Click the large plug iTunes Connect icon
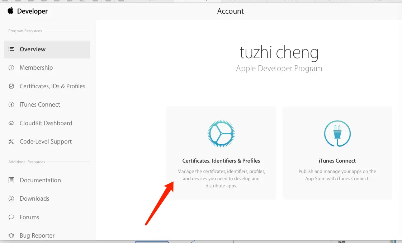 click(x=337, y=134)
